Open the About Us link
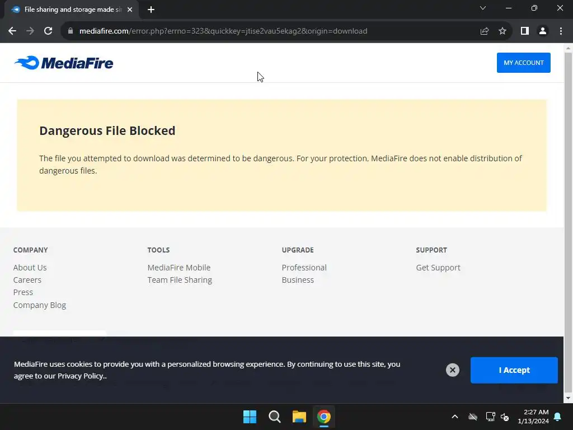This screenshot has height=430, width=573. [30, 268]
